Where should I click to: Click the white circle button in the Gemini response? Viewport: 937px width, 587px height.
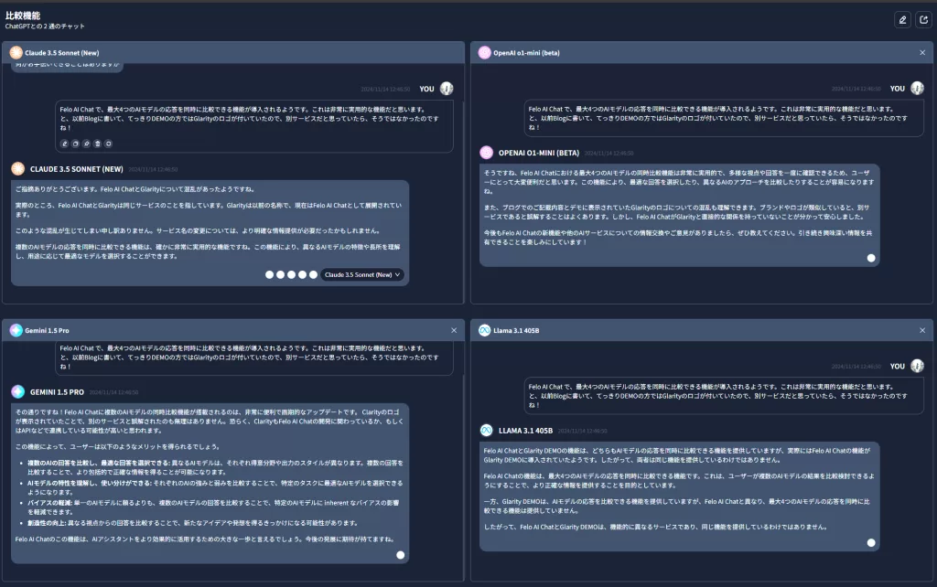[x=400, y=554]
